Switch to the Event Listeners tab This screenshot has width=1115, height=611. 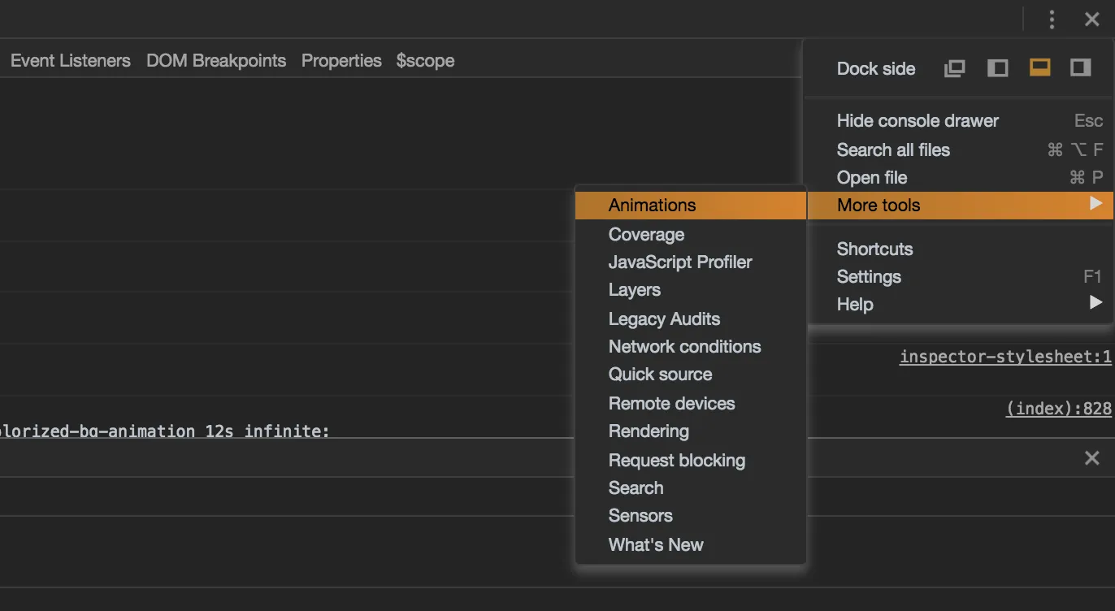tap(71, 61)
